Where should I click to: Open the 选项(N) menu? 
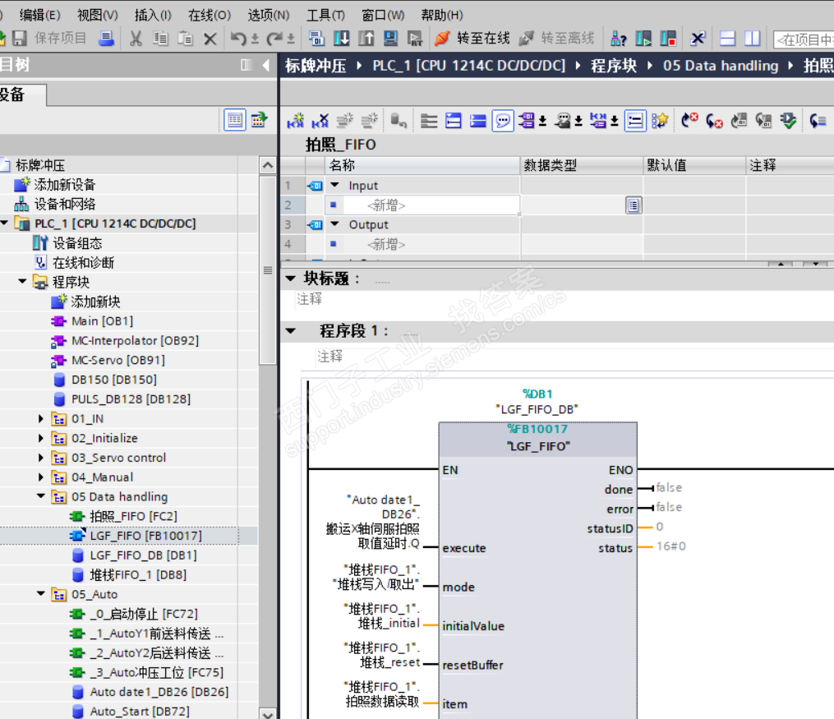(x=268, y=15)
